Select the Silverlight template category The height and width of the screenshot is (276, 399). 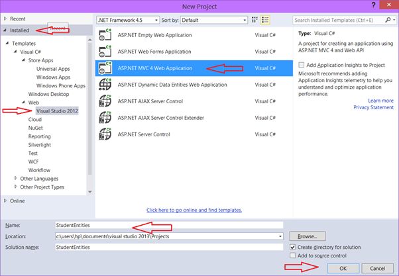40,145
